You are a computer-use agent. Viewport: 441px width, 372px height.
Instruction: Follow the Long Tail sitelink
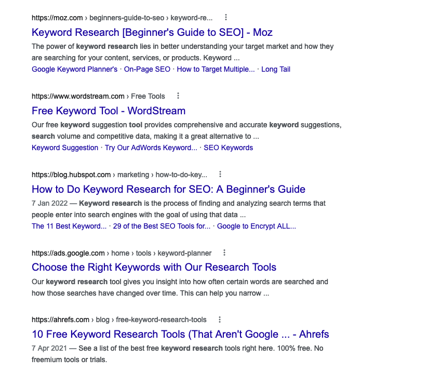[276, 69]
